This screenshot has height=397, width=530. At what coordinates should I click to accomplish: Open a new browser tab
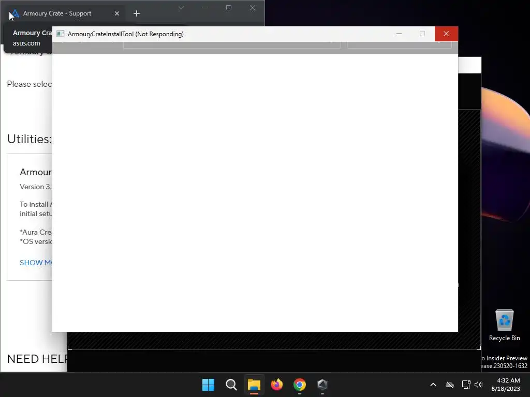click(x=137, y=13)
